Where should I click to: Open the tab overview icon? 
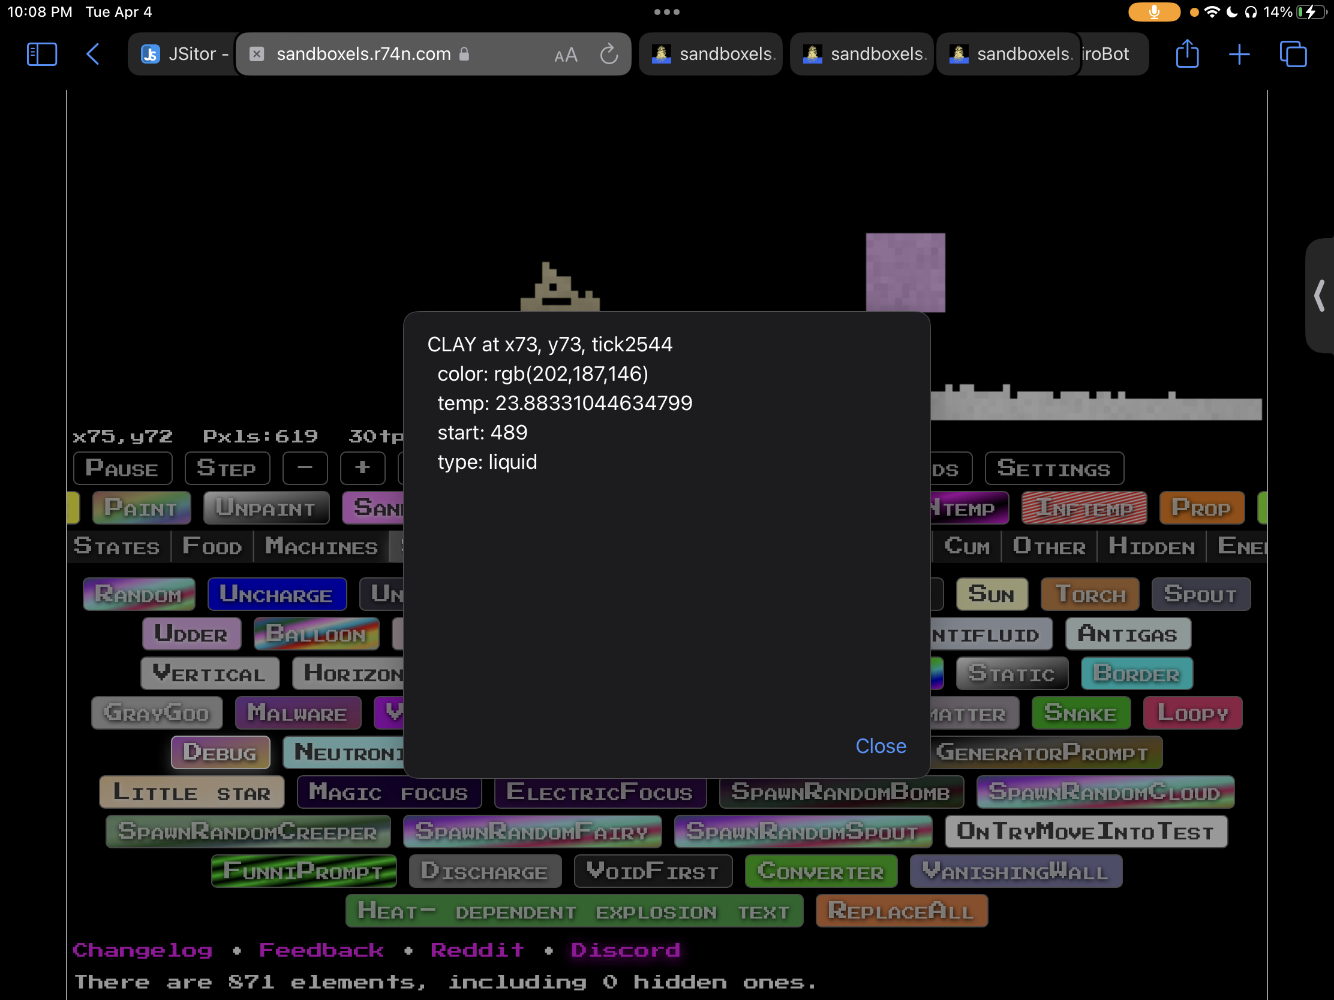(1293, 54)
